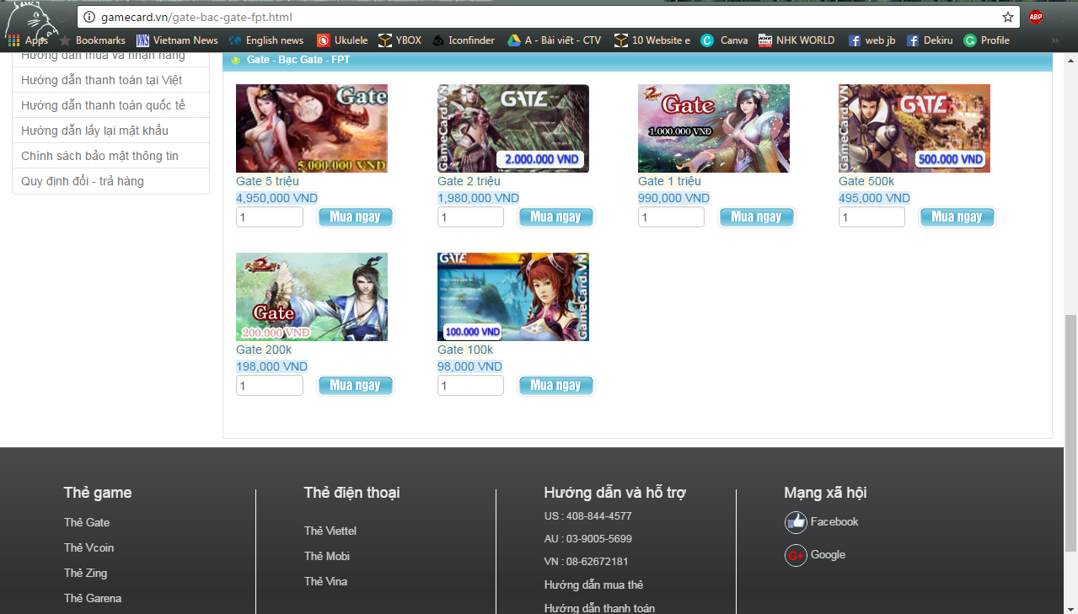Screen dimensions: 1078x614
Task: Open the Apps grid shortcut
Action: pyautogui.click(x=27, y=40)
